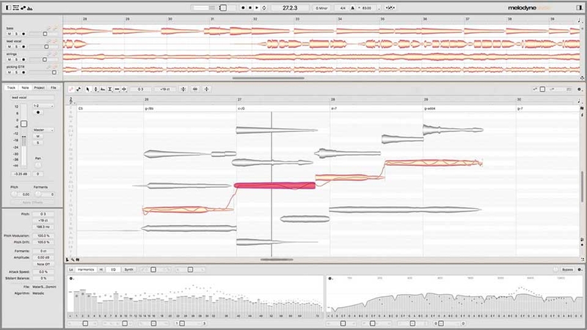Open the Track tab in info pane
The width and height of the screenshot is (587, 330).
[x=11, y=87]
